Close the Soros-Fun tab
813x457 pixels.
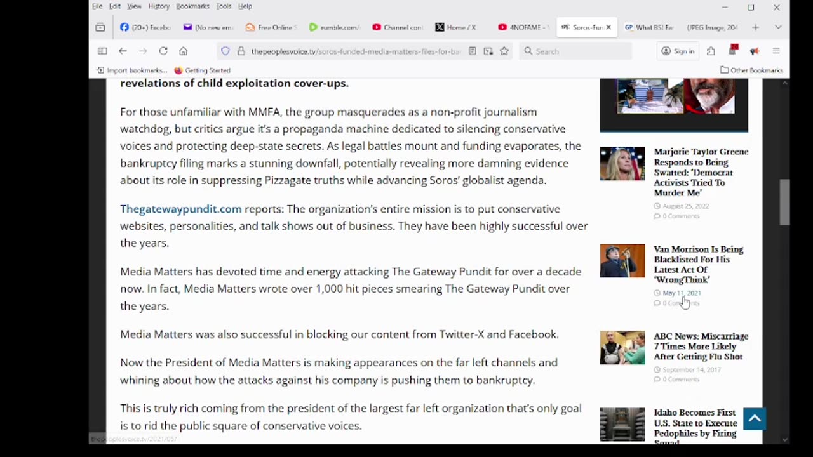[608, 27]
